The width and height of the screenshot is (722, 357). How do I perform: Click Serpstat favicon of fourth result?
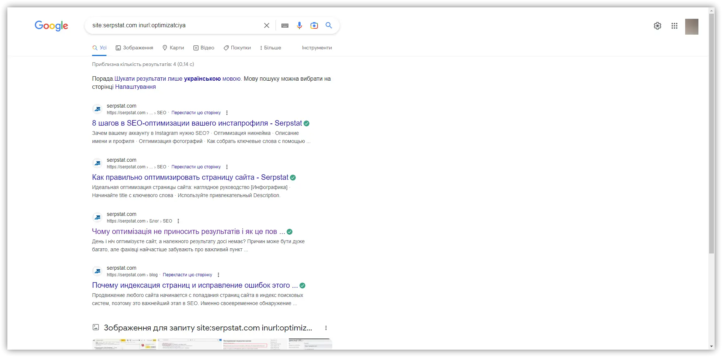coord(97,271)
